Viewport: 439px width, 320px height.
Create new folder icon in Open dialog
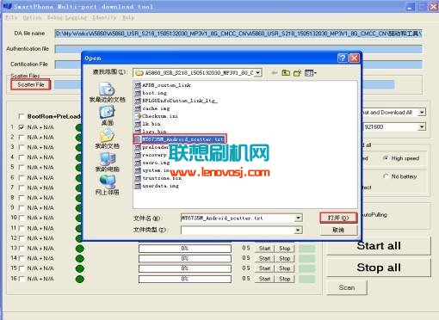tap(297, 73)
